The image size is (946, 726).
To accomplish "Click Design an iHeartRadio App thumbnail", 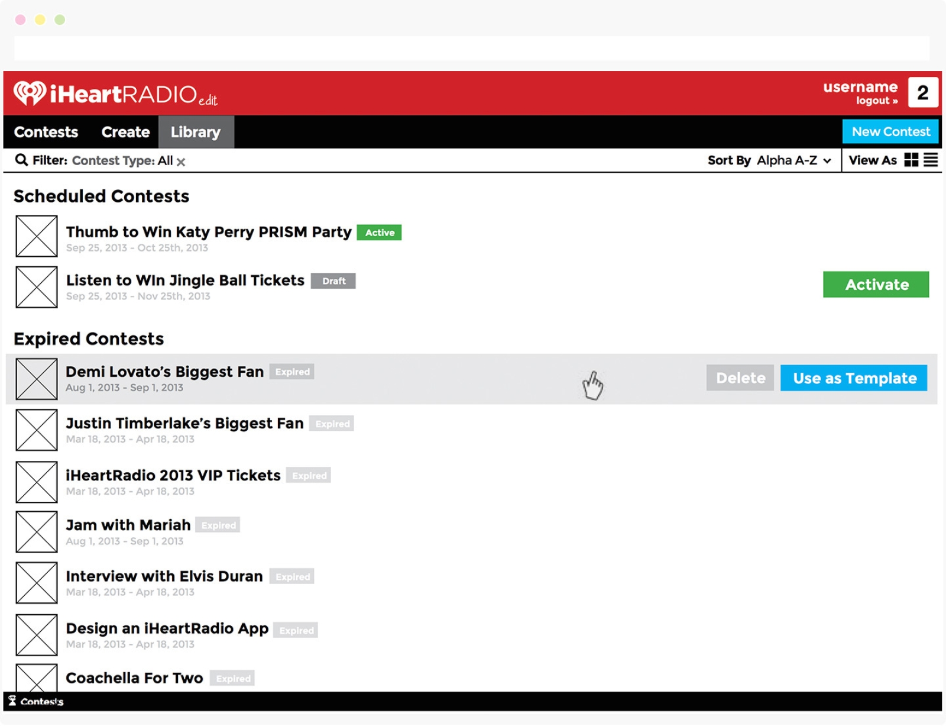I will point(37,635).
